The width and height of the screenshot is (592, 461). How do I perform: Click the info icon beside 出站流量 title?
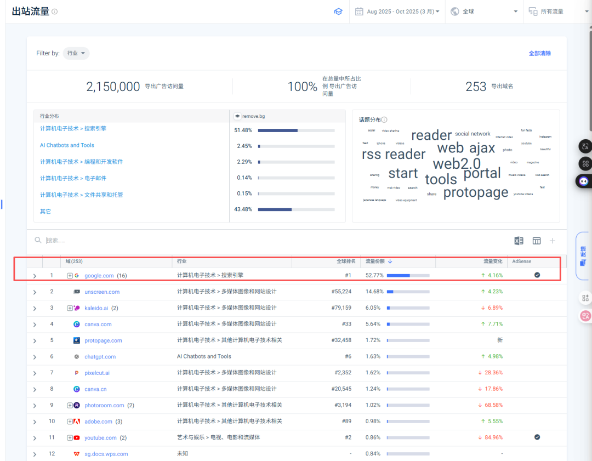tap(55, 12)
